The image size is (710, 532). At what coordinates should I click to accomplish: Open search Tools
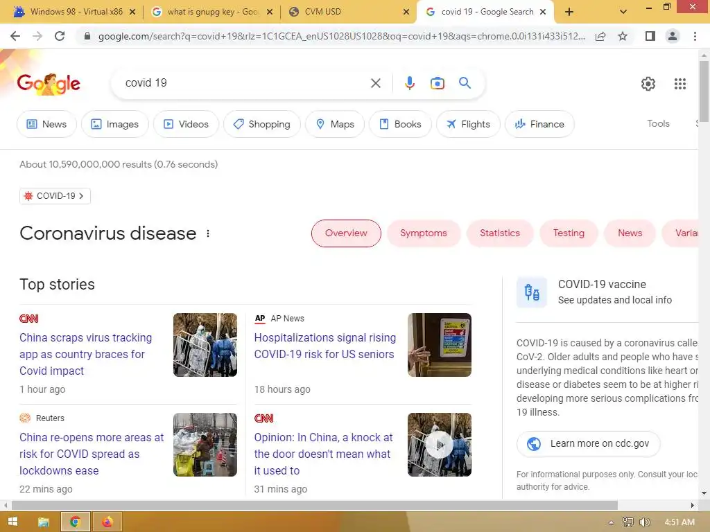click(x=658, y=123)
